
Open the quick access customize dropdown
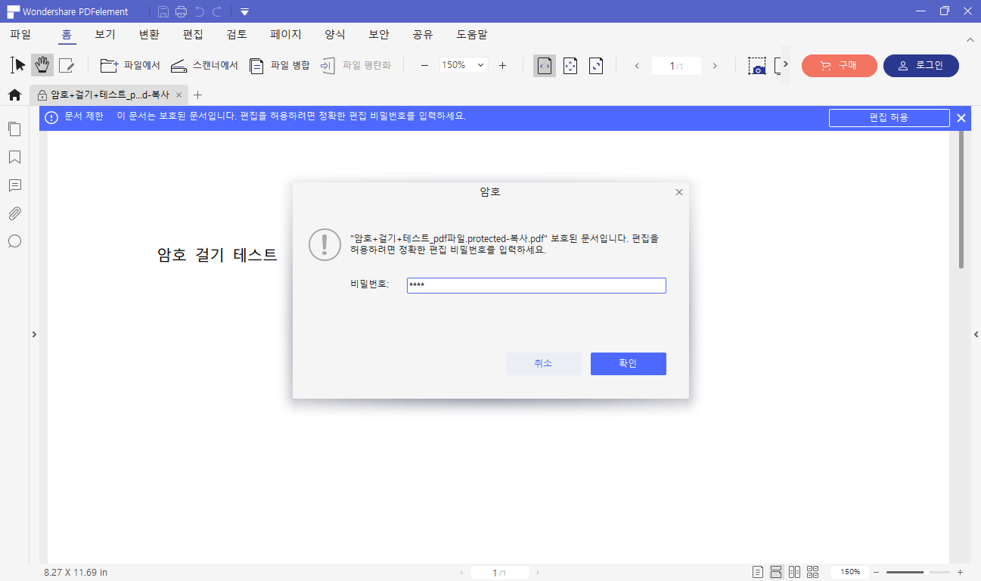(244, 12)
